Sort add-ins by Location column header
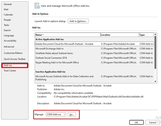 (x=120, y=35)
